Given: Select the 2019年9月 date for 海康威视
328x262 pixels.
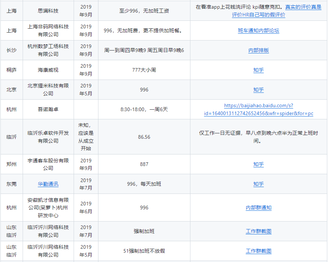Looking at the screenshot, I should [x=86, y=70].
